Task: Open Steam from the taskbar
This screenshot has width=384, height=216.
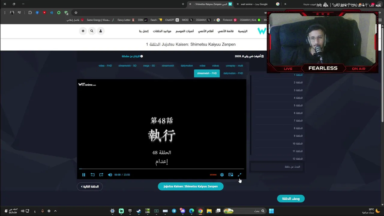Action: click(139, 211)
